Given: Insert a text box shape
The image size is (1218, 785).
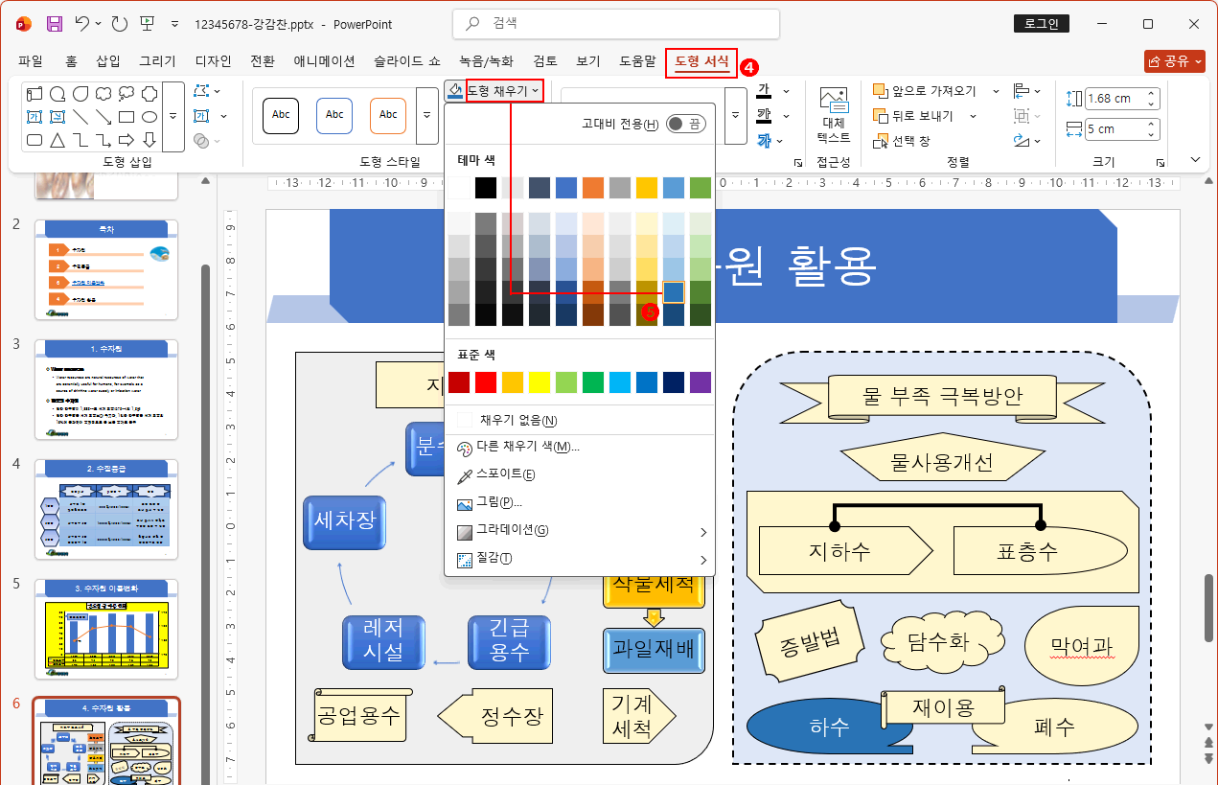Looking at the screenshot, I should [33, 116].
